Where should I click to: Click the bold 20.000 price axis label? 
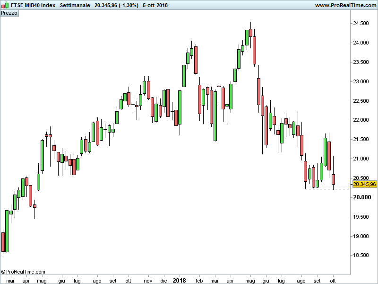tap(362, 197)
